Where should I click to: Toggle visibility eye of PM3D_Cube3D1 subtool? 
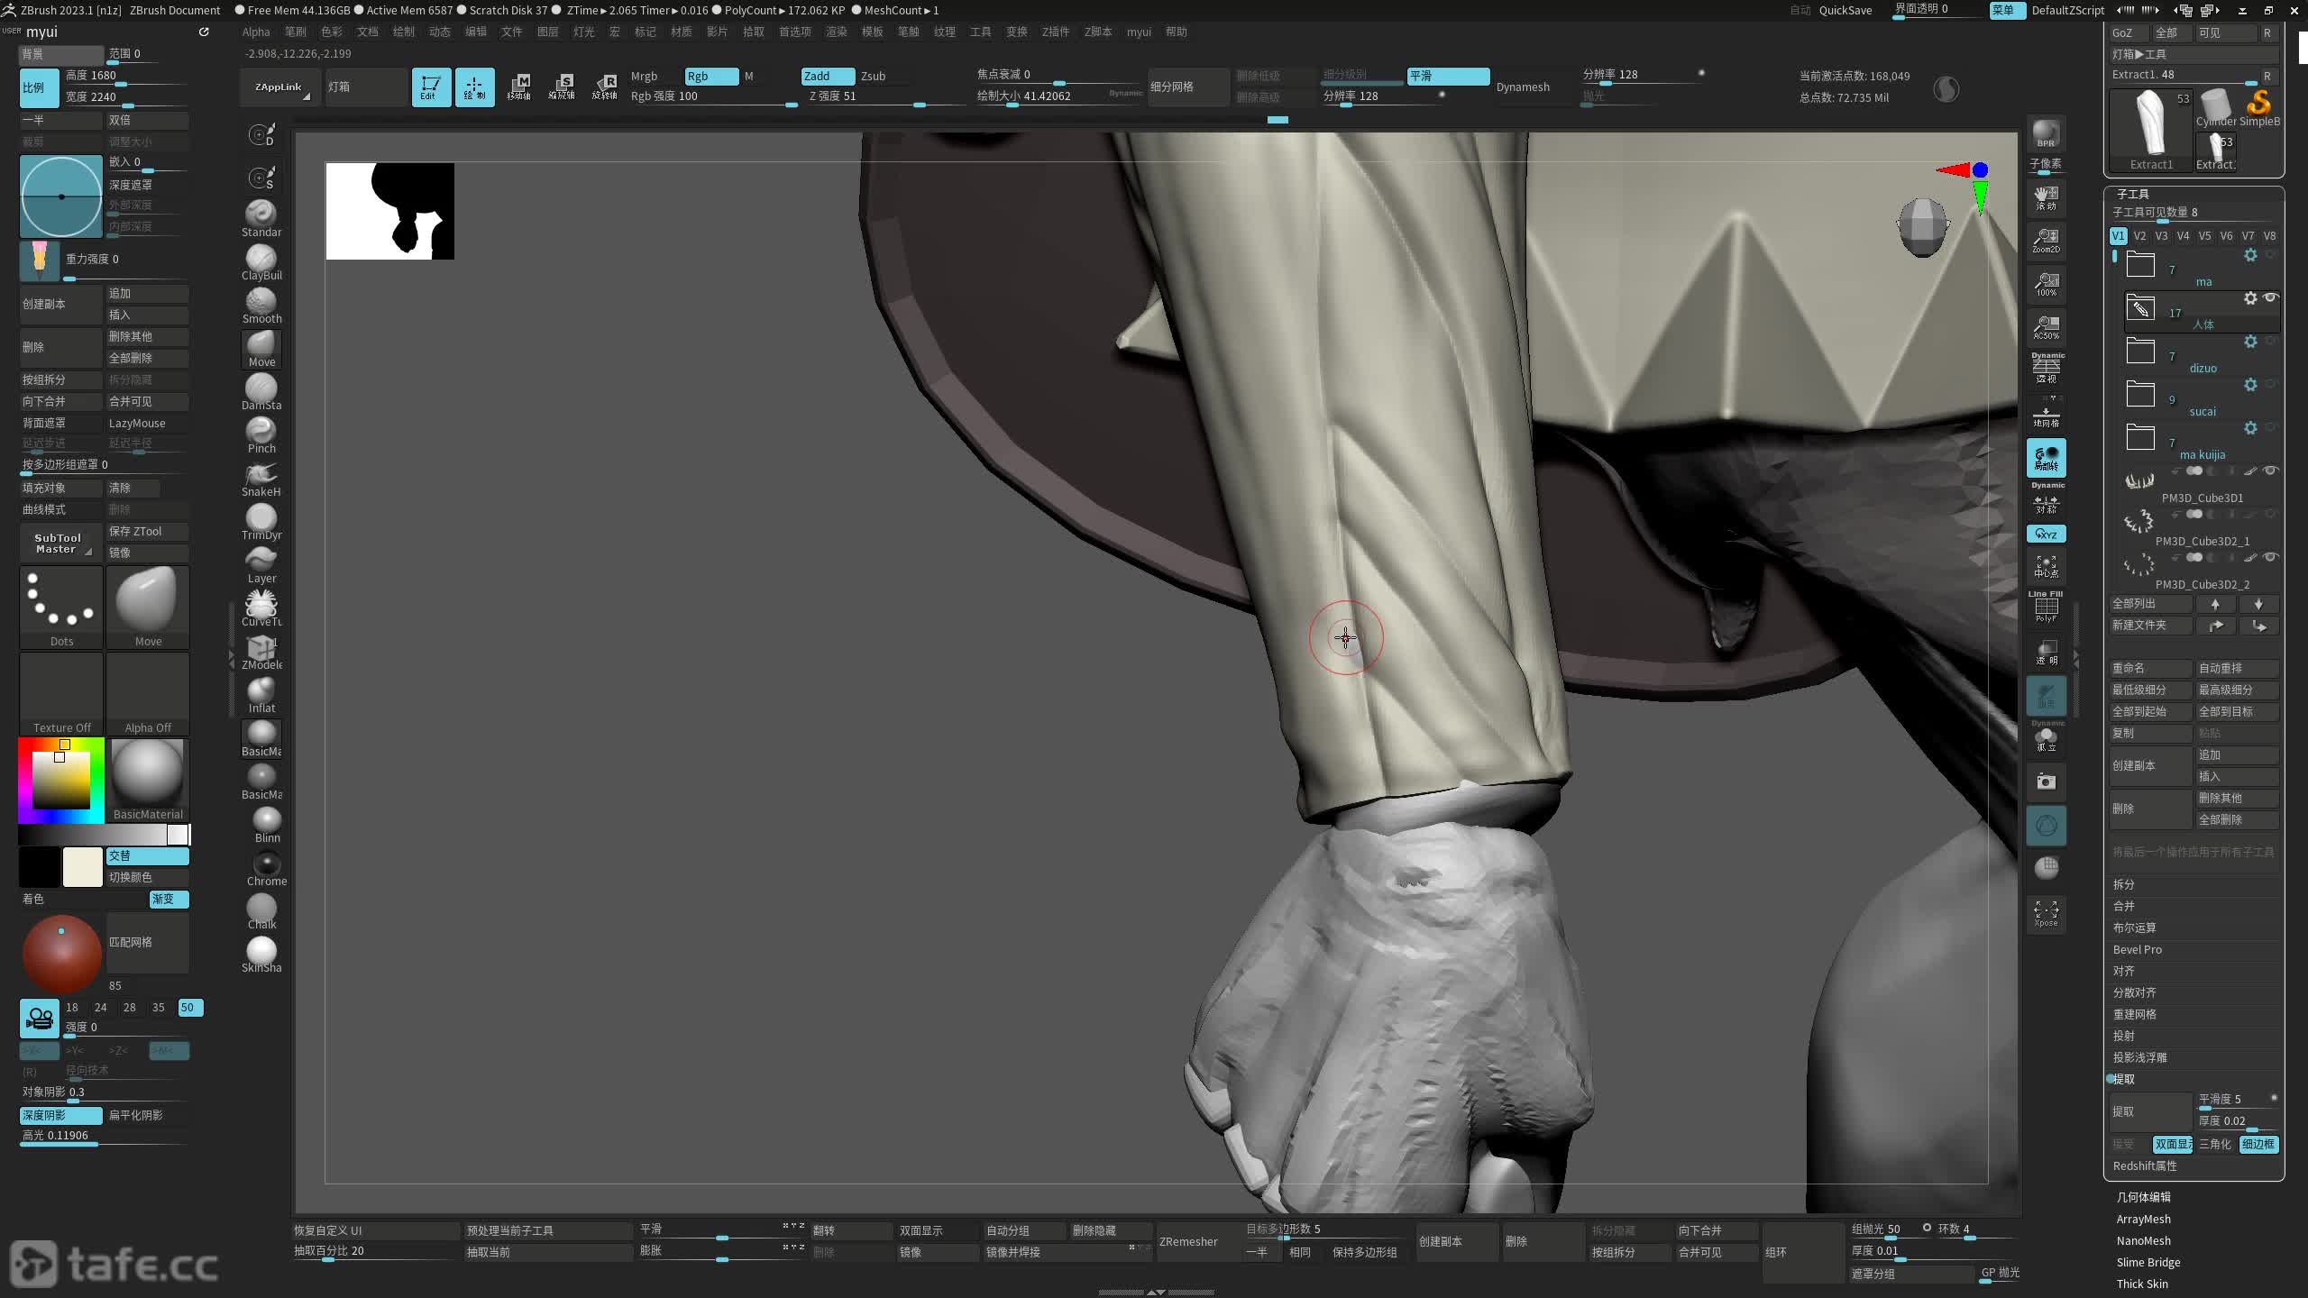click(x=2270, y=471)
